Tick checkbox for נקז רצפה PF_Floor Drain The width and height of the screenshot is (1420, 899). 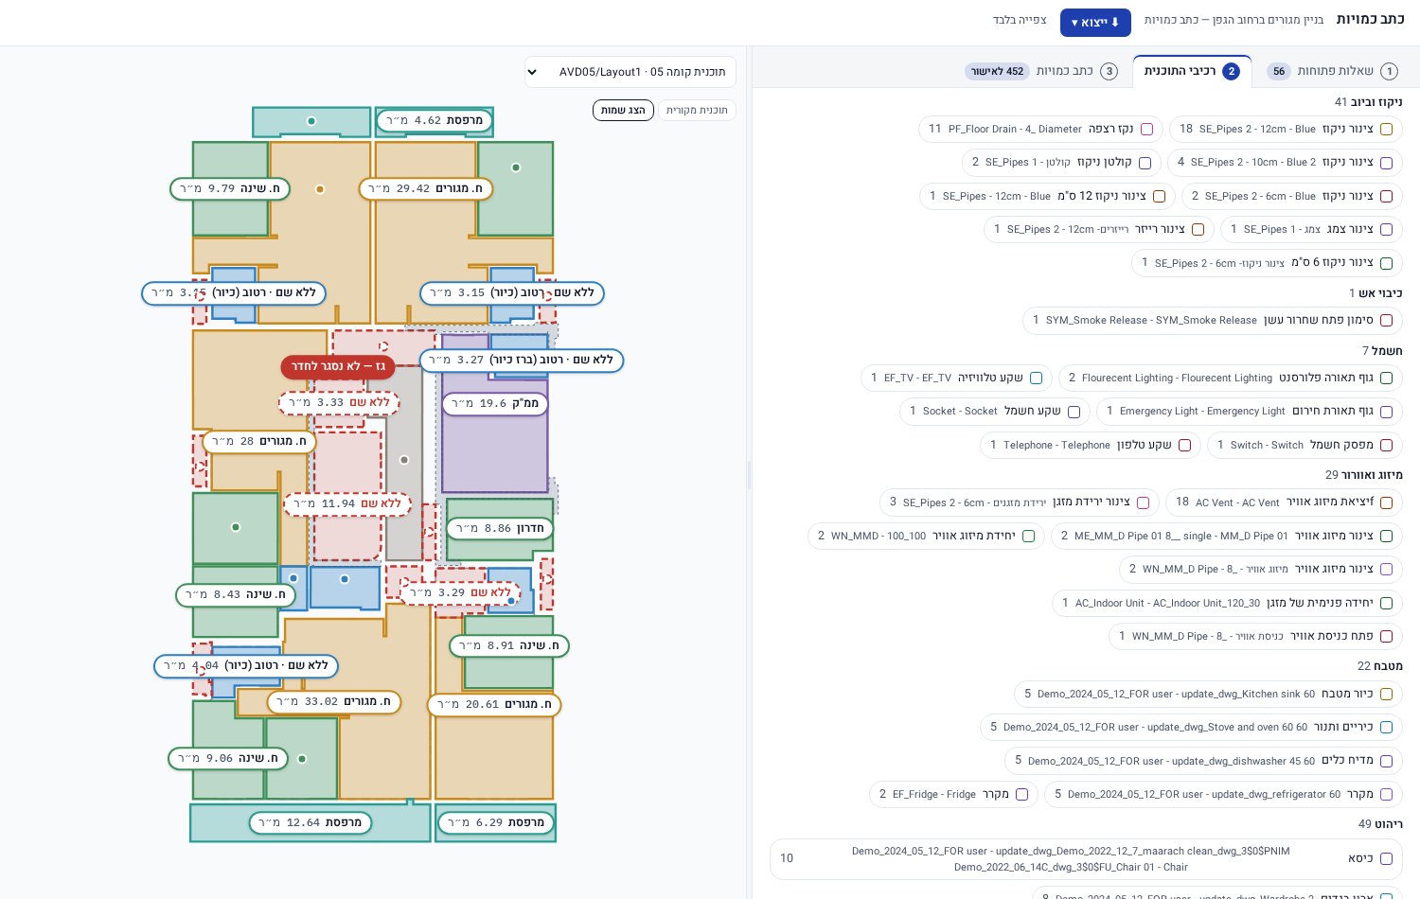coord(1146,129)
